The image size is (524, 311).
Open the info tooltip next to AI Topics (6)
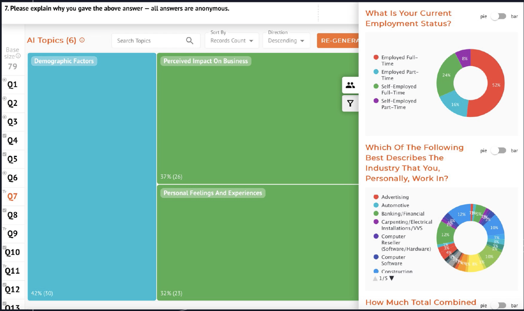point(82,40)
